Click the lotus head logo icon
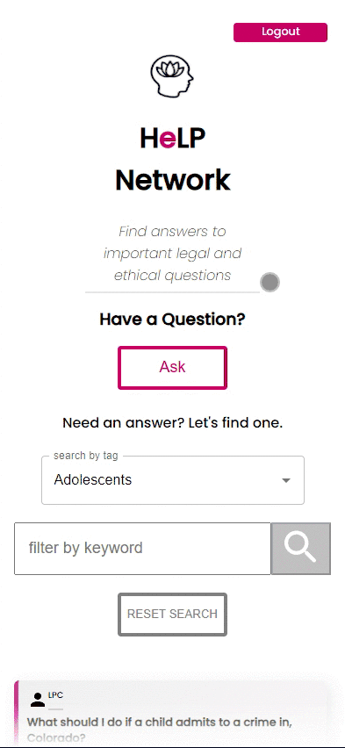Screen dimensions: 345x748 172,76
